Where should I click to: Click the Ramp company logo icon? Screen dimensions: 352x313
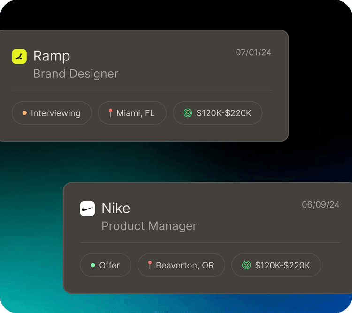tap(19, 56)
